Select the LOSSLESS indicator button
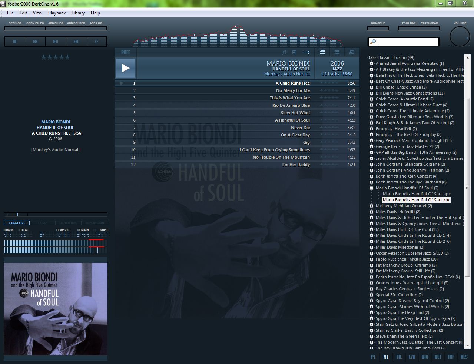This screenshot has height=364, width=474. [x=17, y=223]
